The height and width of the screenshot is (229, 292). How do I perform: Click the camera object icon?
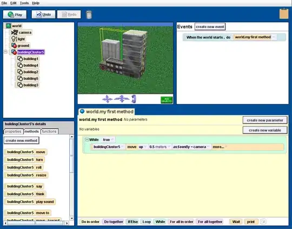15,32
